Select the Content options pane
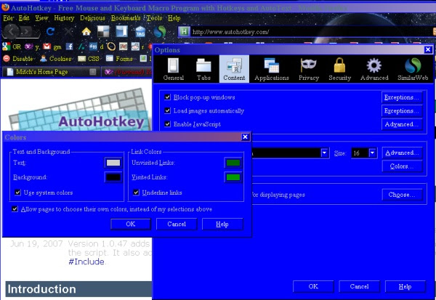Image resolution: width=436 pixels, height=300 pixels. (x=234, y=69)
